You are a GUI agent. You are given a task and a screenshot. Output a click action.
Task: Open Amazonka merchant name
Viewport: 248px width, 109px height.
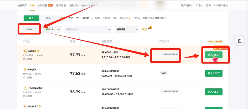point(36,88)
